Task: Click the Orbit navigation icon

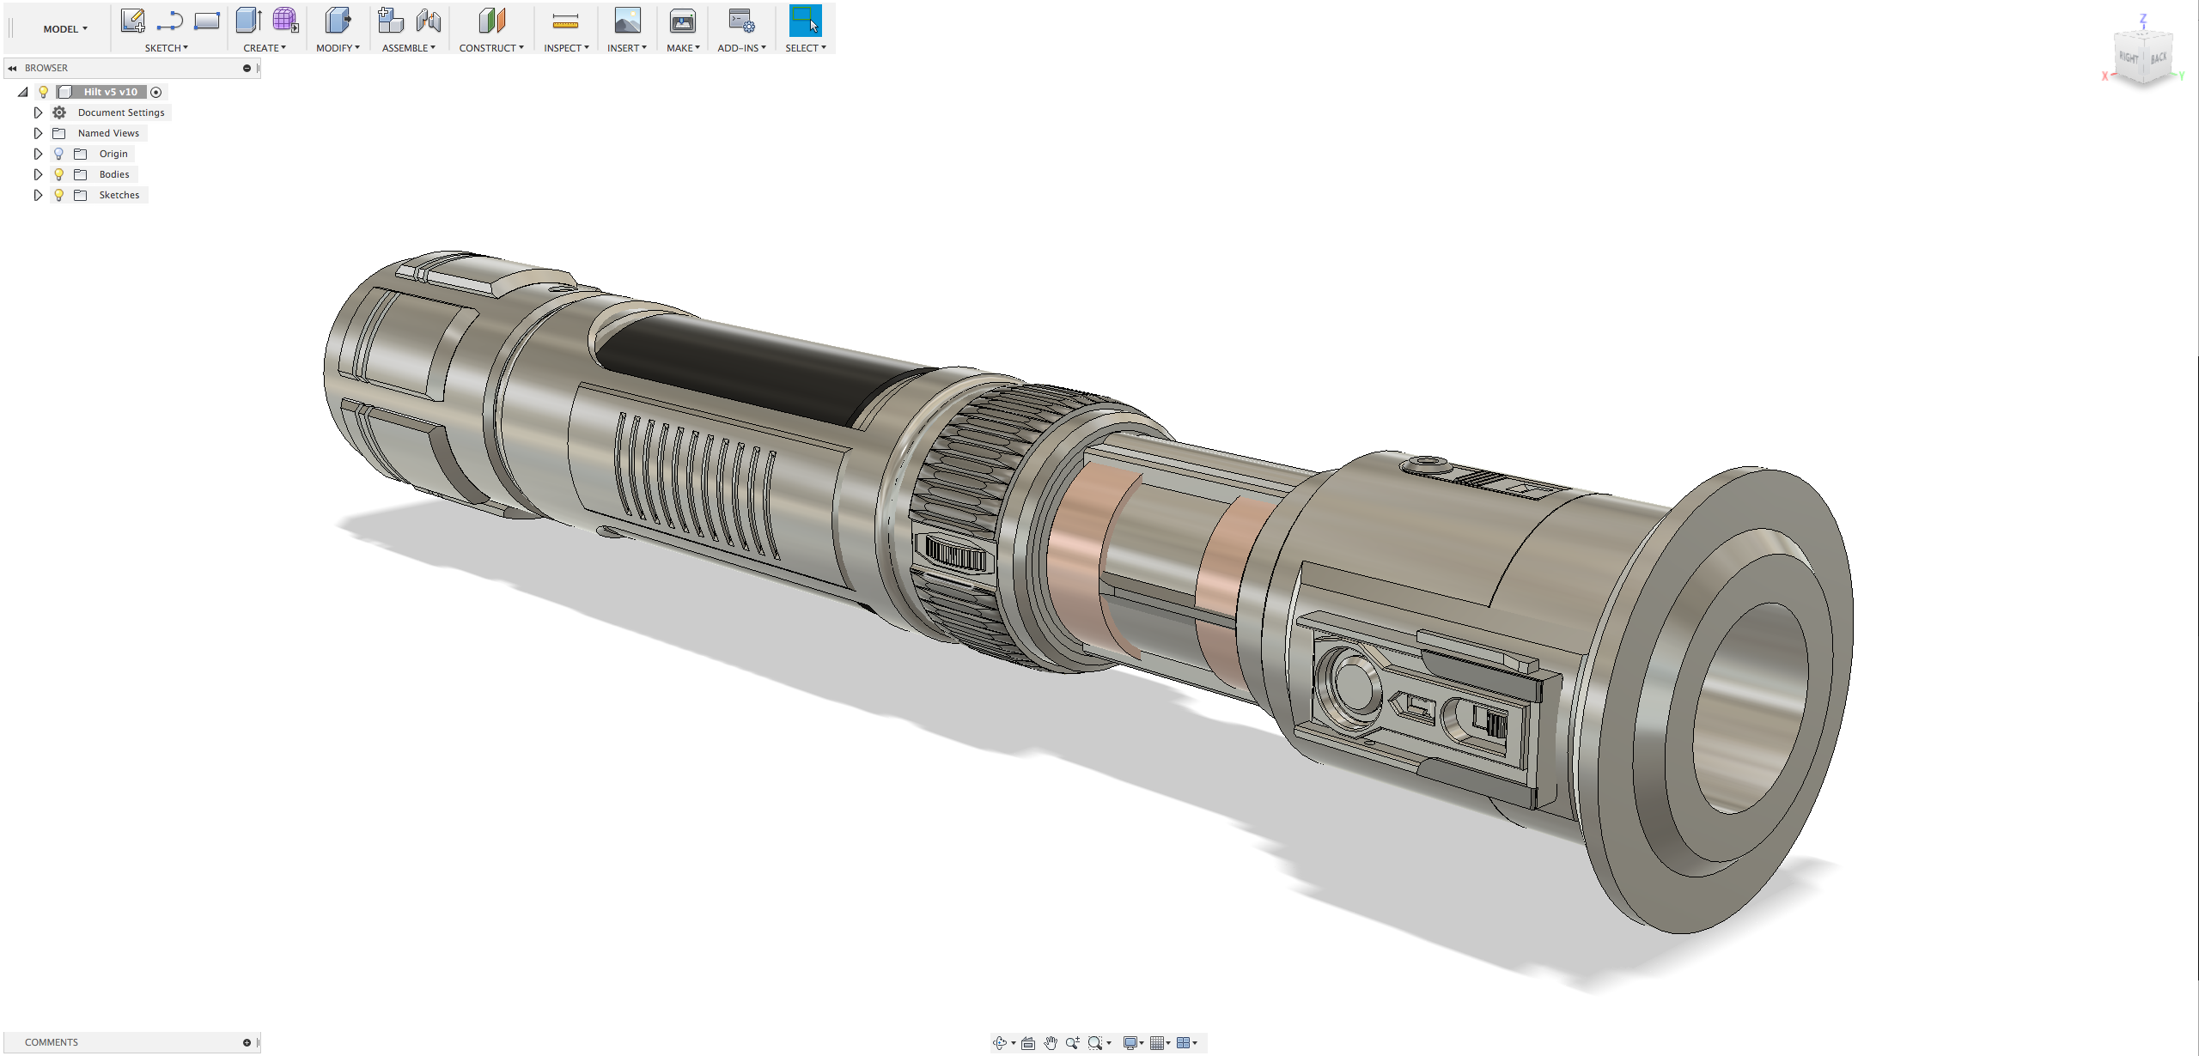Action: (x=1000, y=1043)
